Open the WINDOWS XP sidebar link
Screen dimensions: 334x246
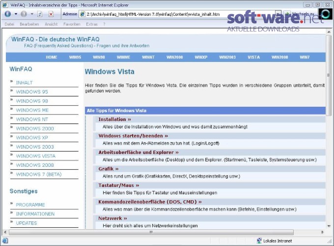32,138
